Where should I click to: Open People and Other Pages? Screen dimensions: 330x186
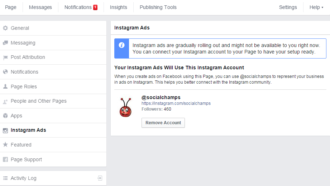[x=53, y=101]
